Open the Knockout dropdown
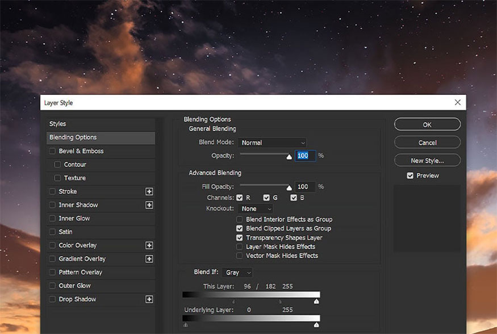The image size is (497, 334). pyautogui.click(x=256, y=208)
